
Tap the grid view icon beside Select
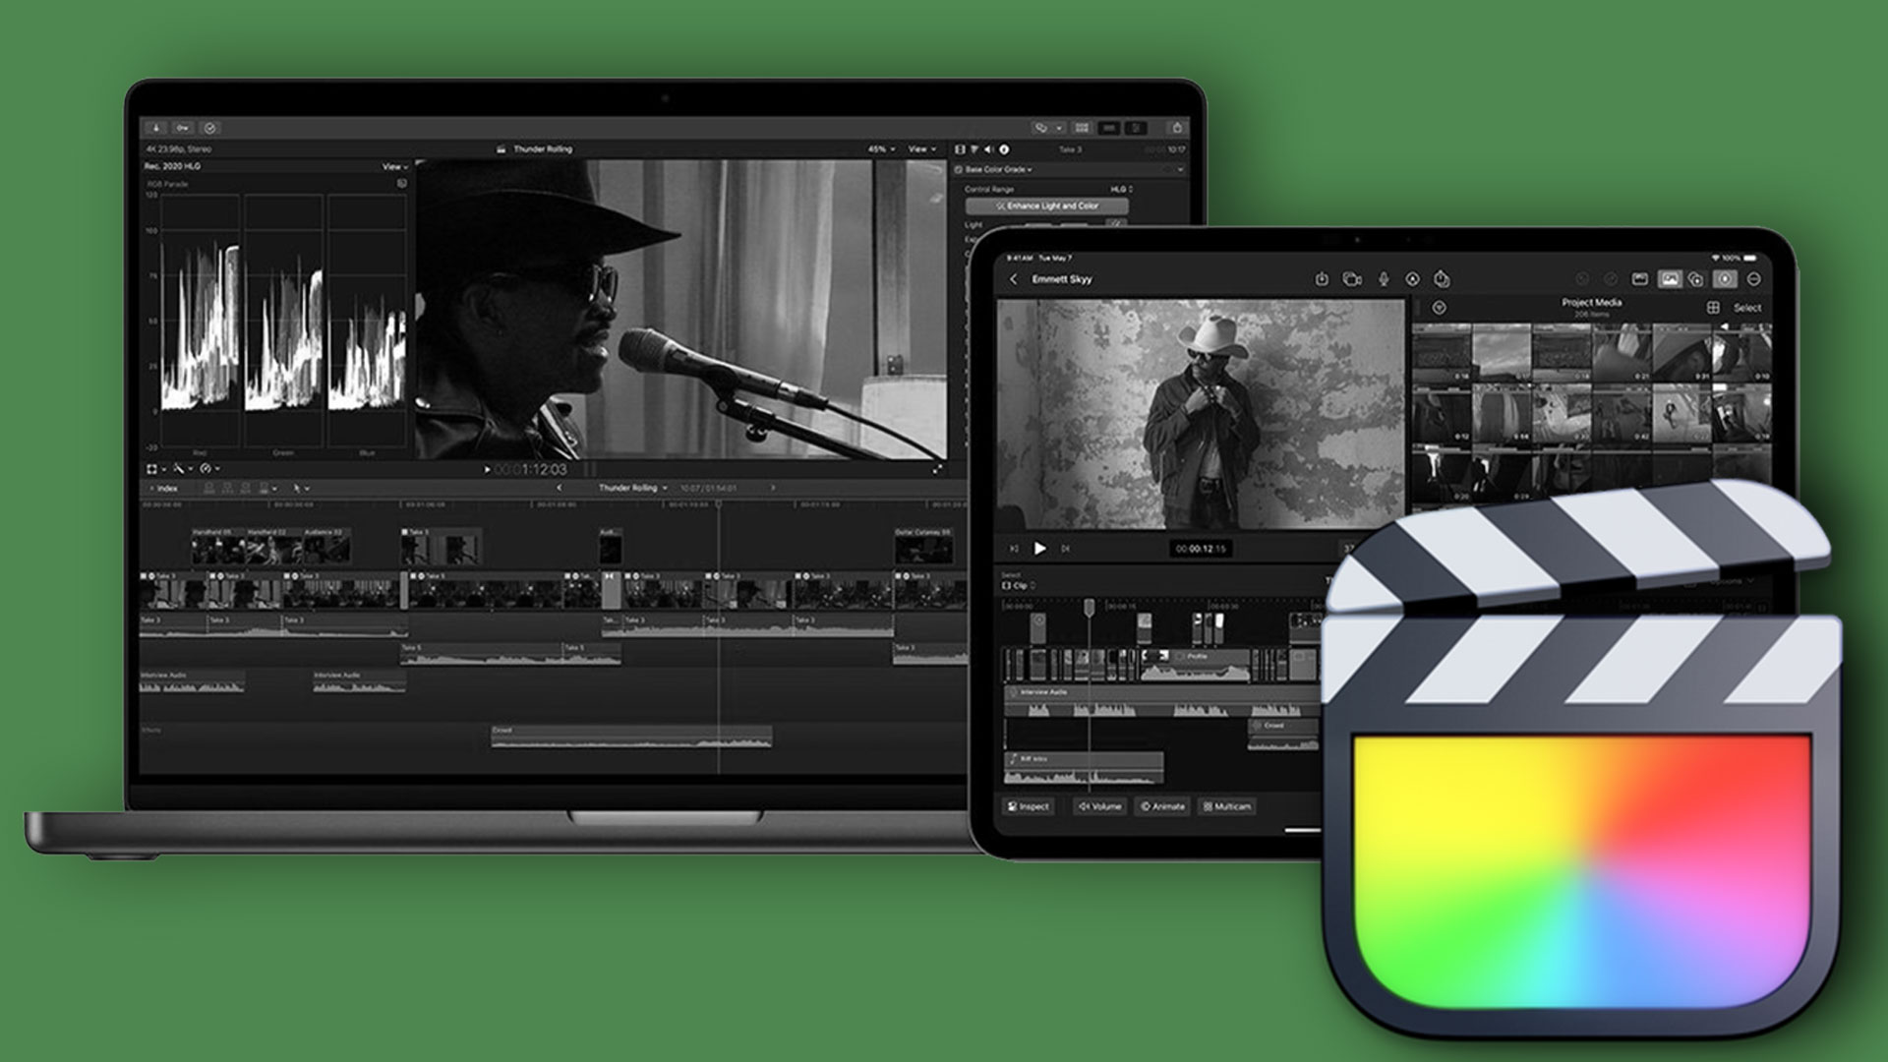click(x=1713, y=308)
